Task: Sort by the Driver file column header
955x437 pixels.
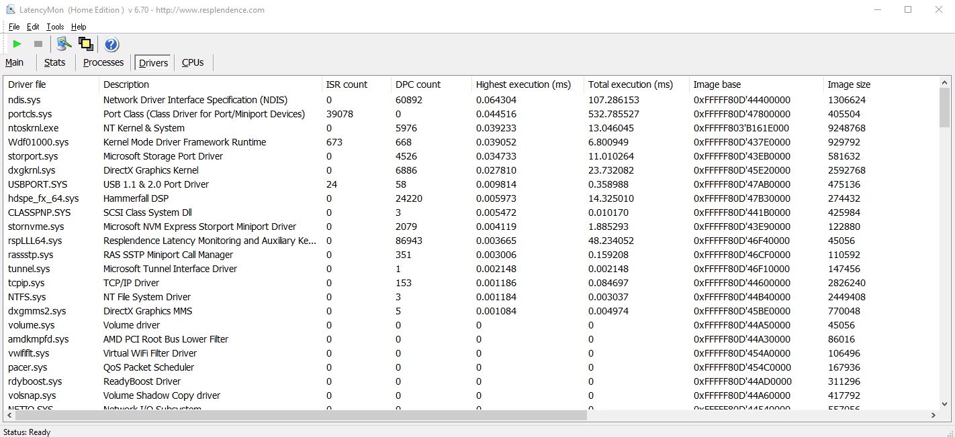Action: coord(51,84)
